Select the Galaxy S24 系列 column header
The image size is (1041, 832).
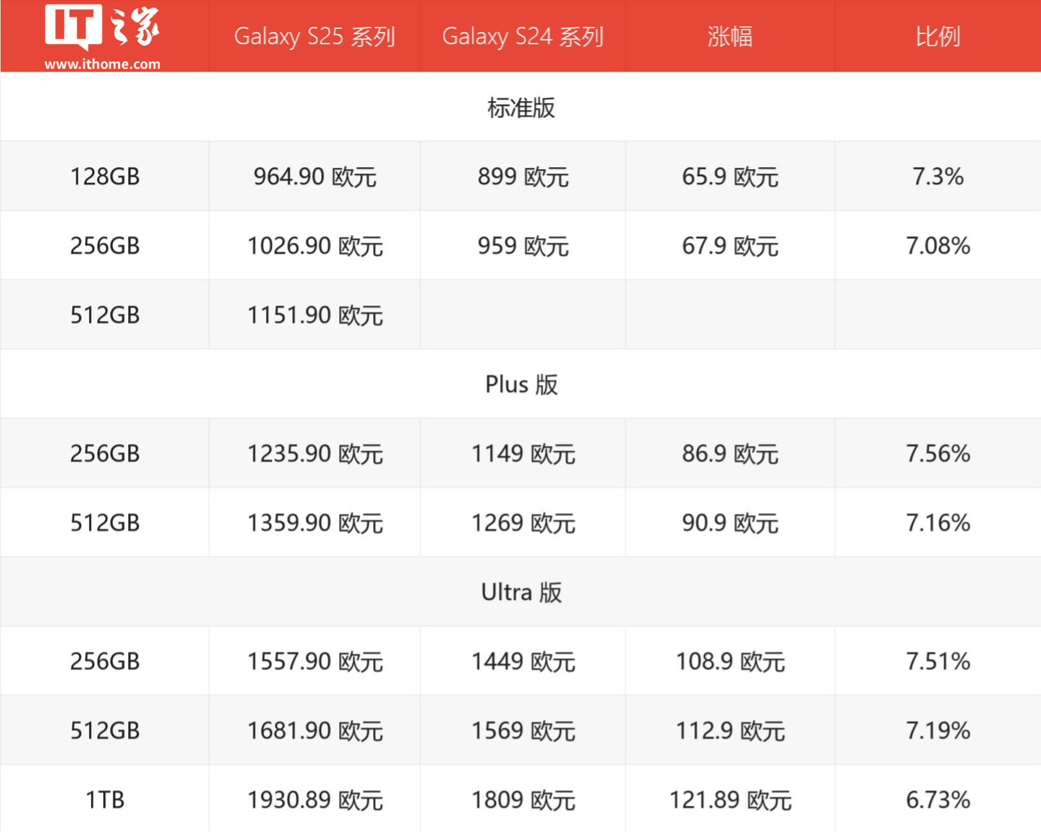tap(523, 36)
